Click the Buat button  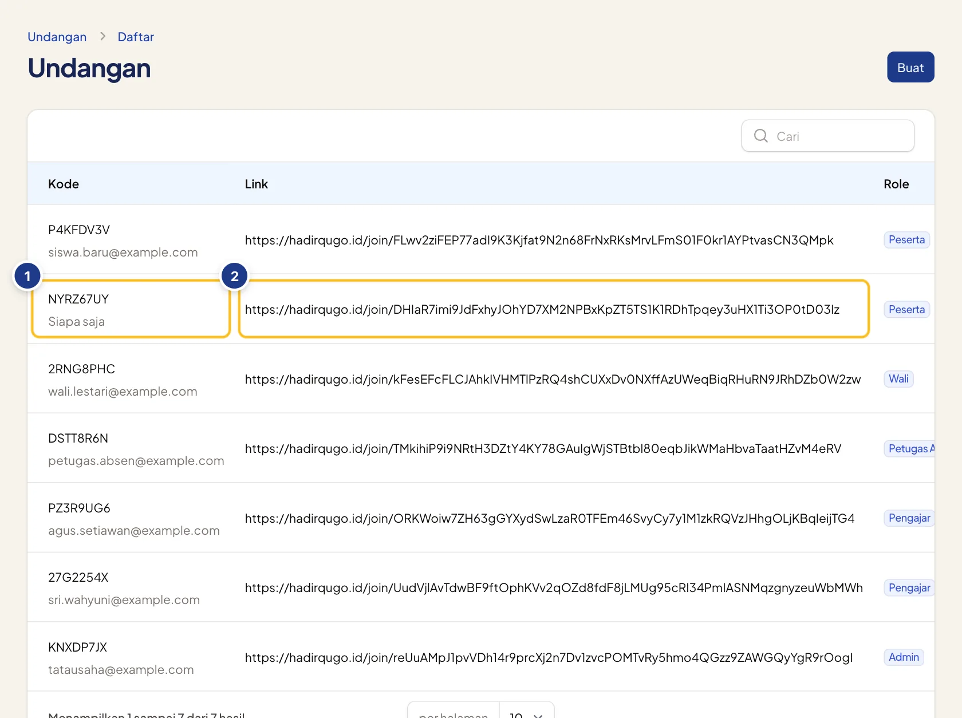(x=910, y=67)
